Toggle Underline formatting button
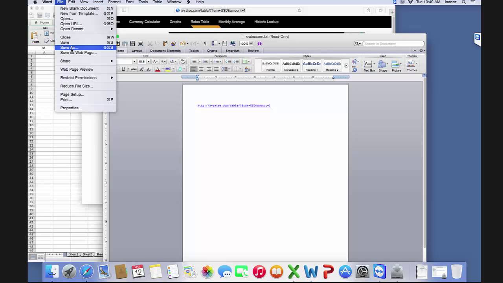The image size is (503, 283). [123, 69]
